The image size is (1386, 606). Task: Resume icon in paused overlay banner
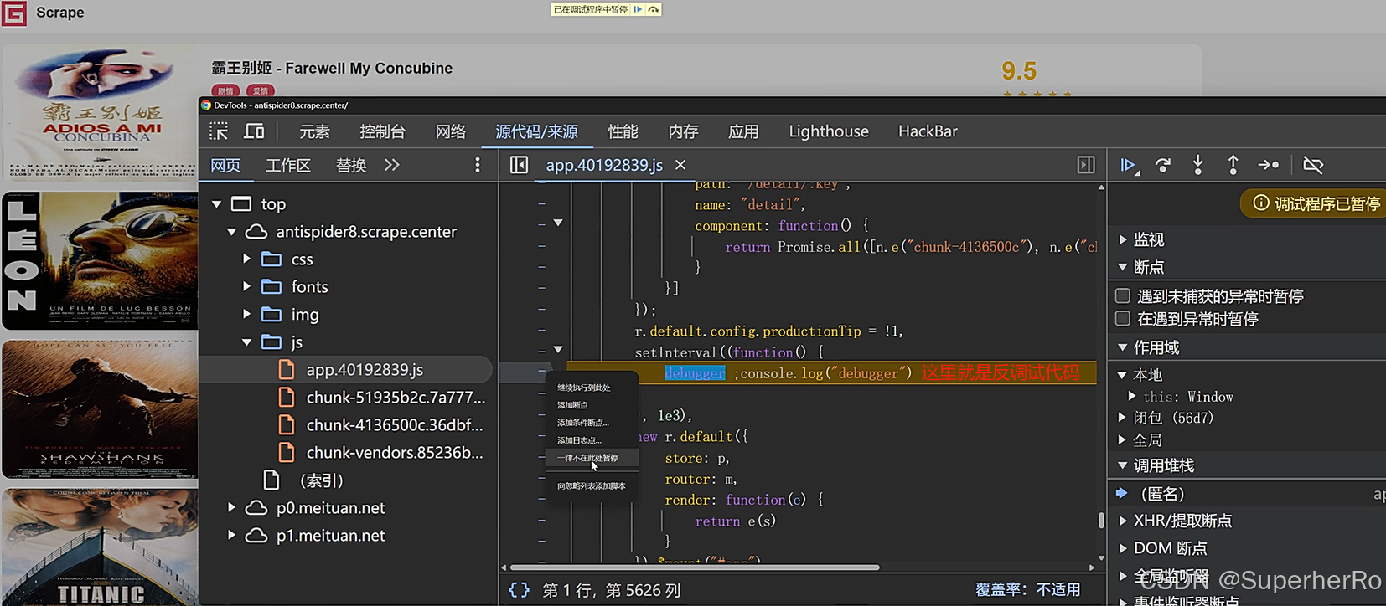(x=638, y=9)
